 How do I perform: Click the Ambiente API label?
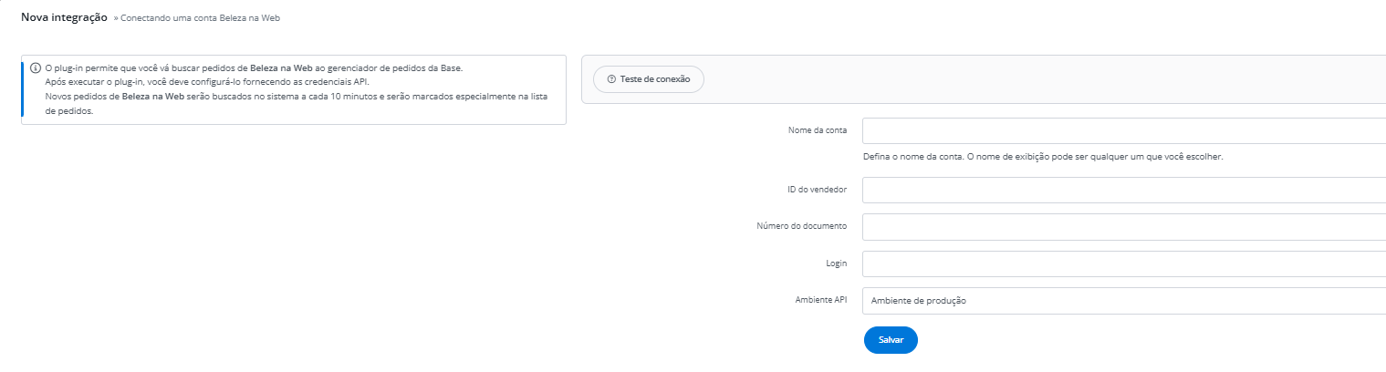click(821, 300)
